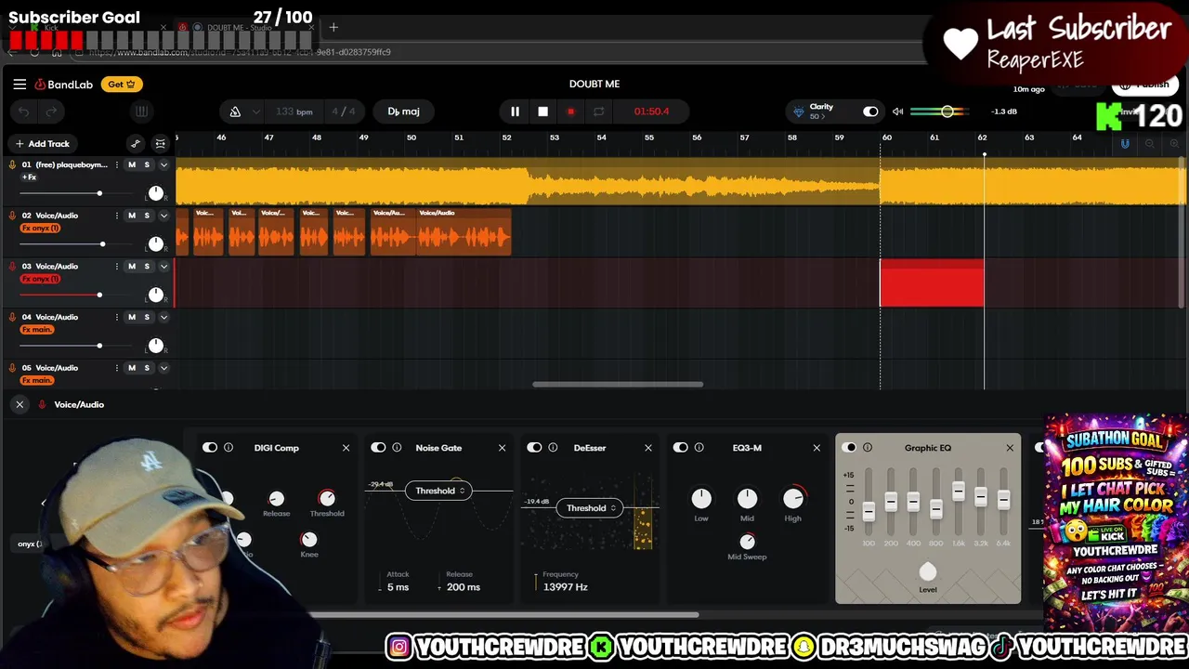This screenshot has height=669, width=1189.
Task: Open the +Fx button on track 01
Action: [30, 177]
